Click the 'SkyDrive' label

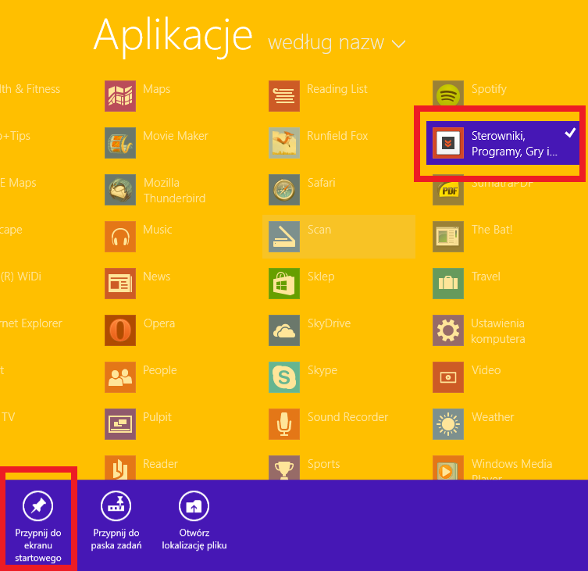pos(329,323)
